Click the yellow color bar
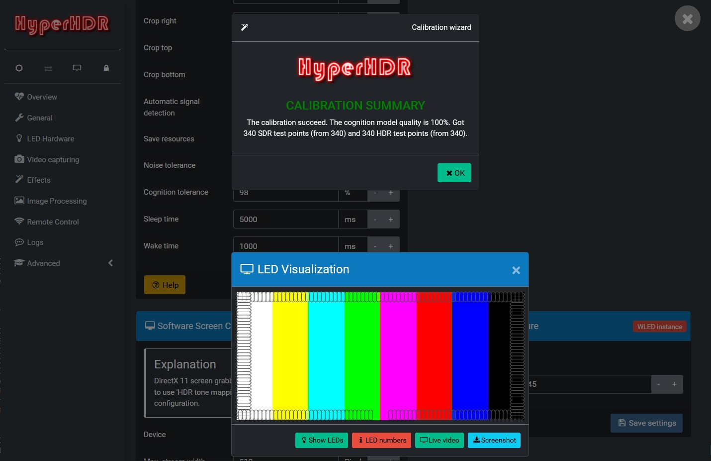711x461 pixels. [x=290, y=356]
